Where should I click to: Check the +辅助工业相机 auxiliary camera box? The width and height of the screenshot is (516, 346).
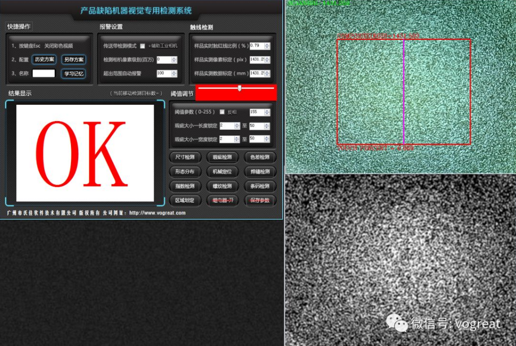142,47
